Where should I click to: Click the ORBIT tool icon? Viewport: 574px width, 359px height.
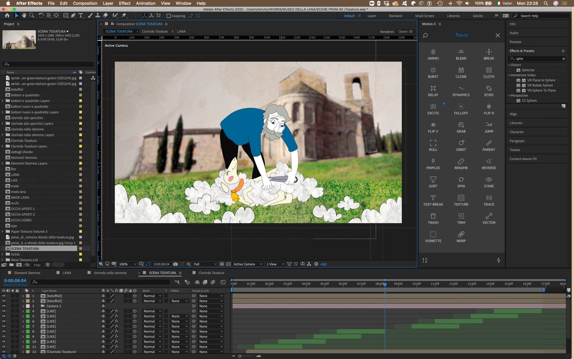point(461,146)
